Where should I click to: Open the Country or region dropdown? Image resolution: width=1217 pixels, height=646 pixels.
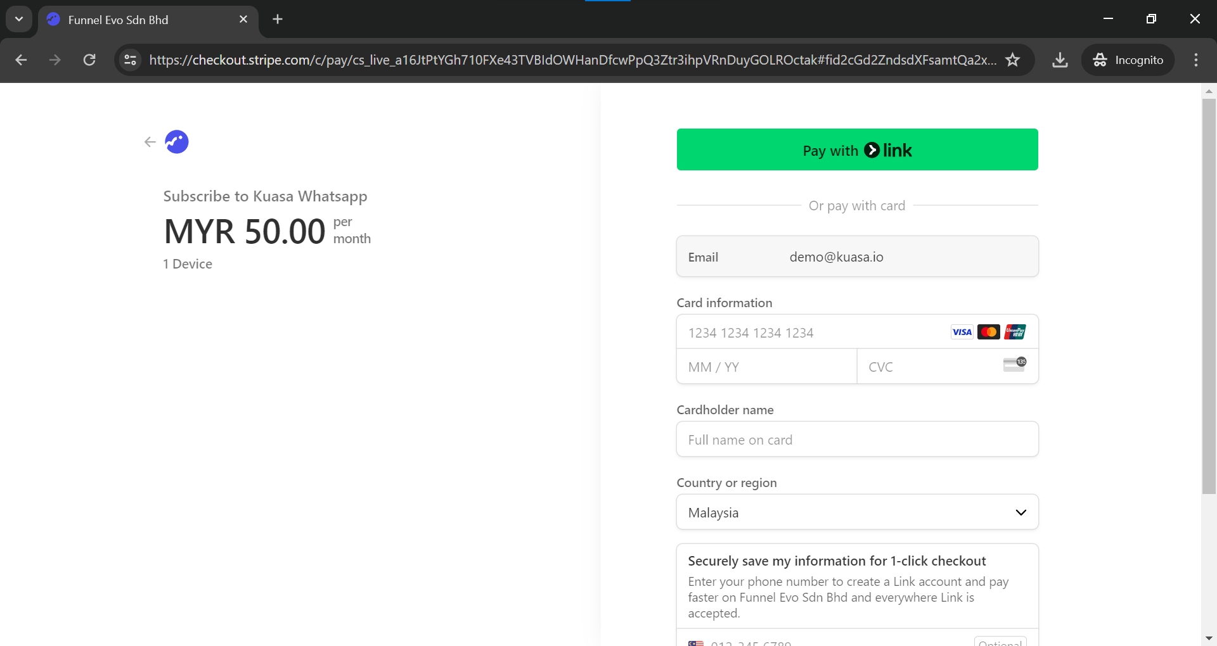tap(857, 512)
